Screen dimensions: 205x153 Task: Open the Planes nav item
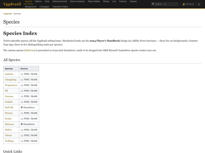106,2
